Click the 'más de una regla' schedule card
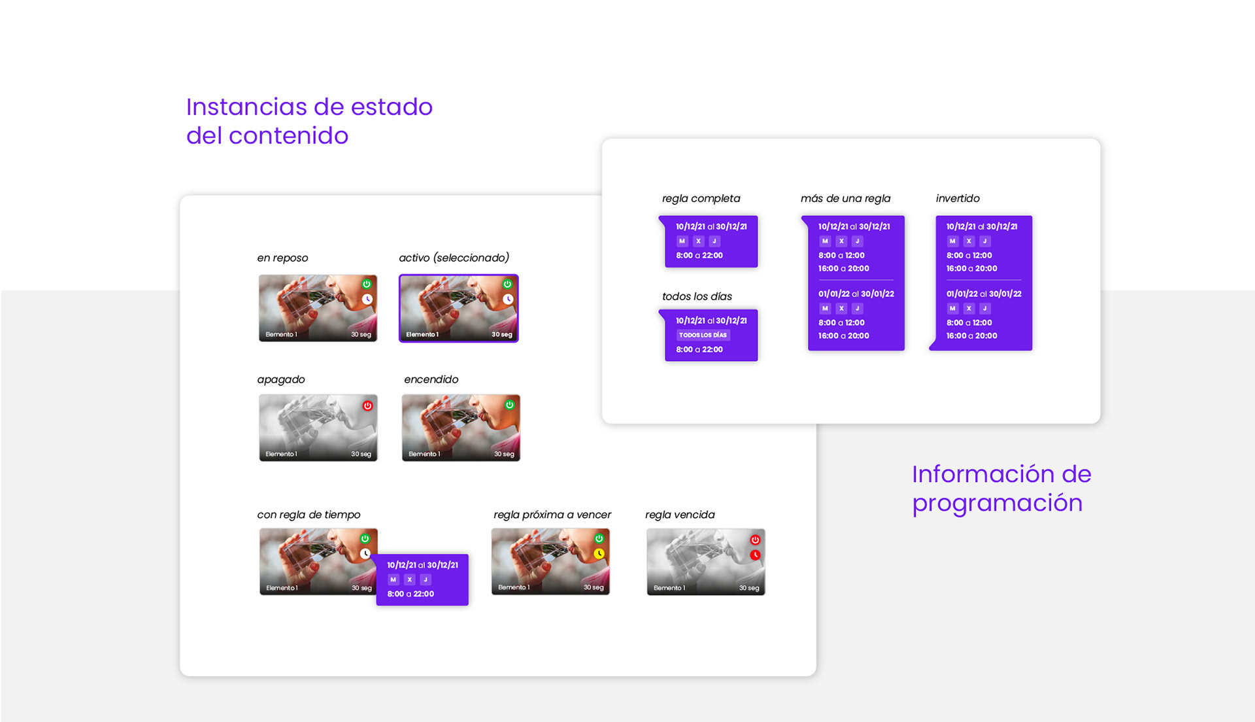 pyautogui.click(x=856, y=283)
